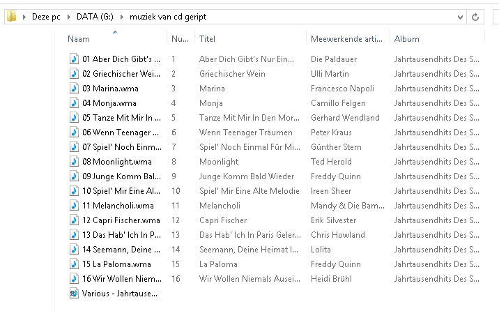Click music icon of 10 Spiel' Mir Eine
The image size is (499, 311).
[x=74, y=190]
